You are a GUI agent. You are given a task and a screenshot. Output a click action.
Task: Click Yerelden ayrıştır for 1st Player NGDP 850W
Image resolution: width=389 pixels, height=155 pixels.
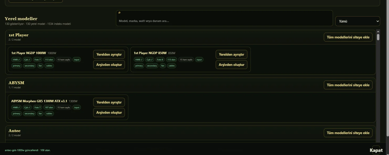click(231, 54)
